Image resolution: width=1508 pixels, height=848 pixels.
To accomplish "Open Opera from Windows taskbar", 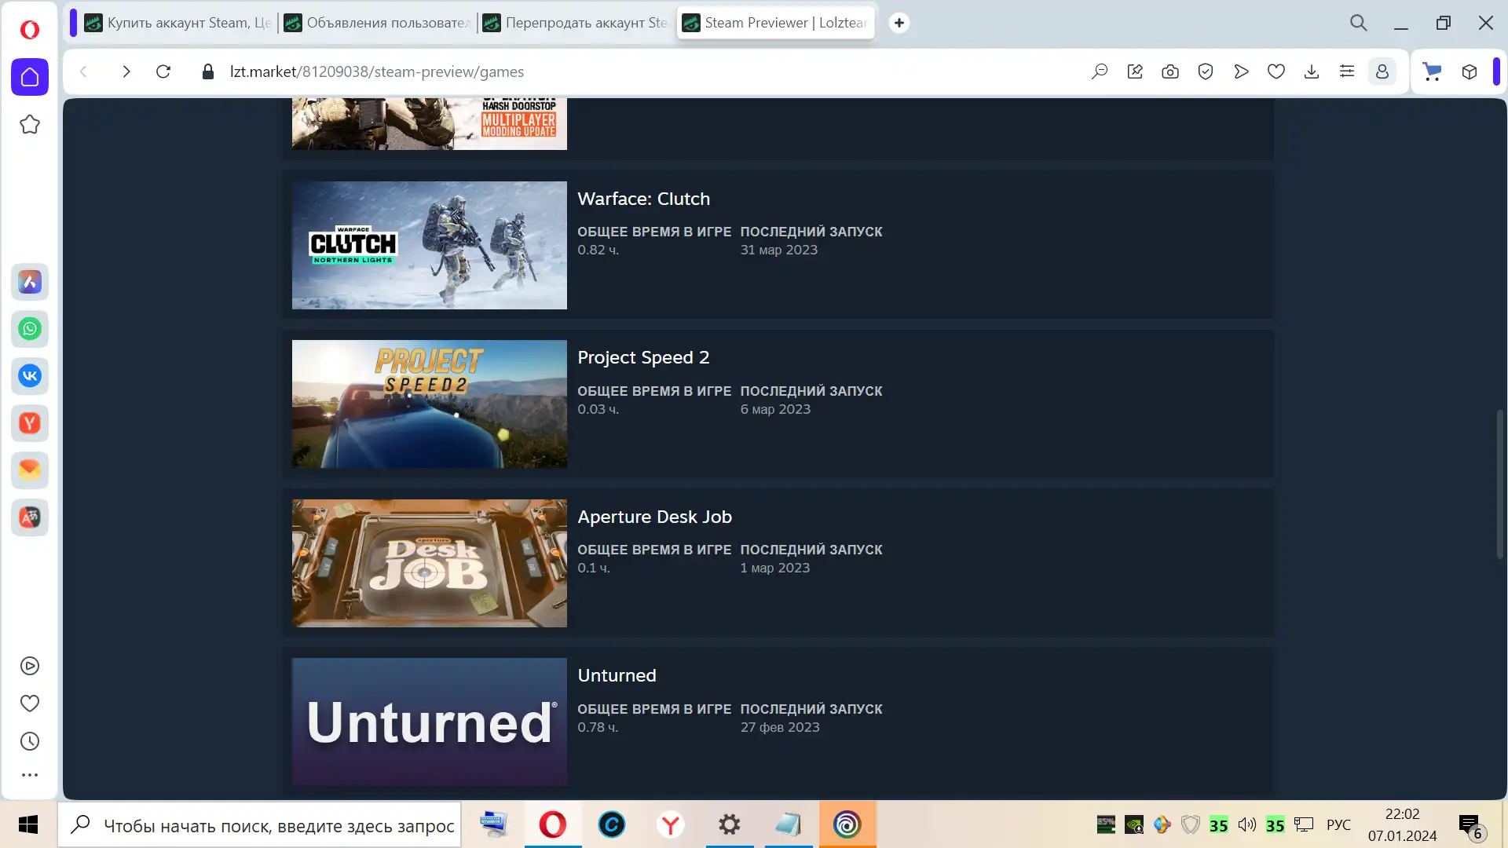I will pyautogui.click(x=553, y=824).
